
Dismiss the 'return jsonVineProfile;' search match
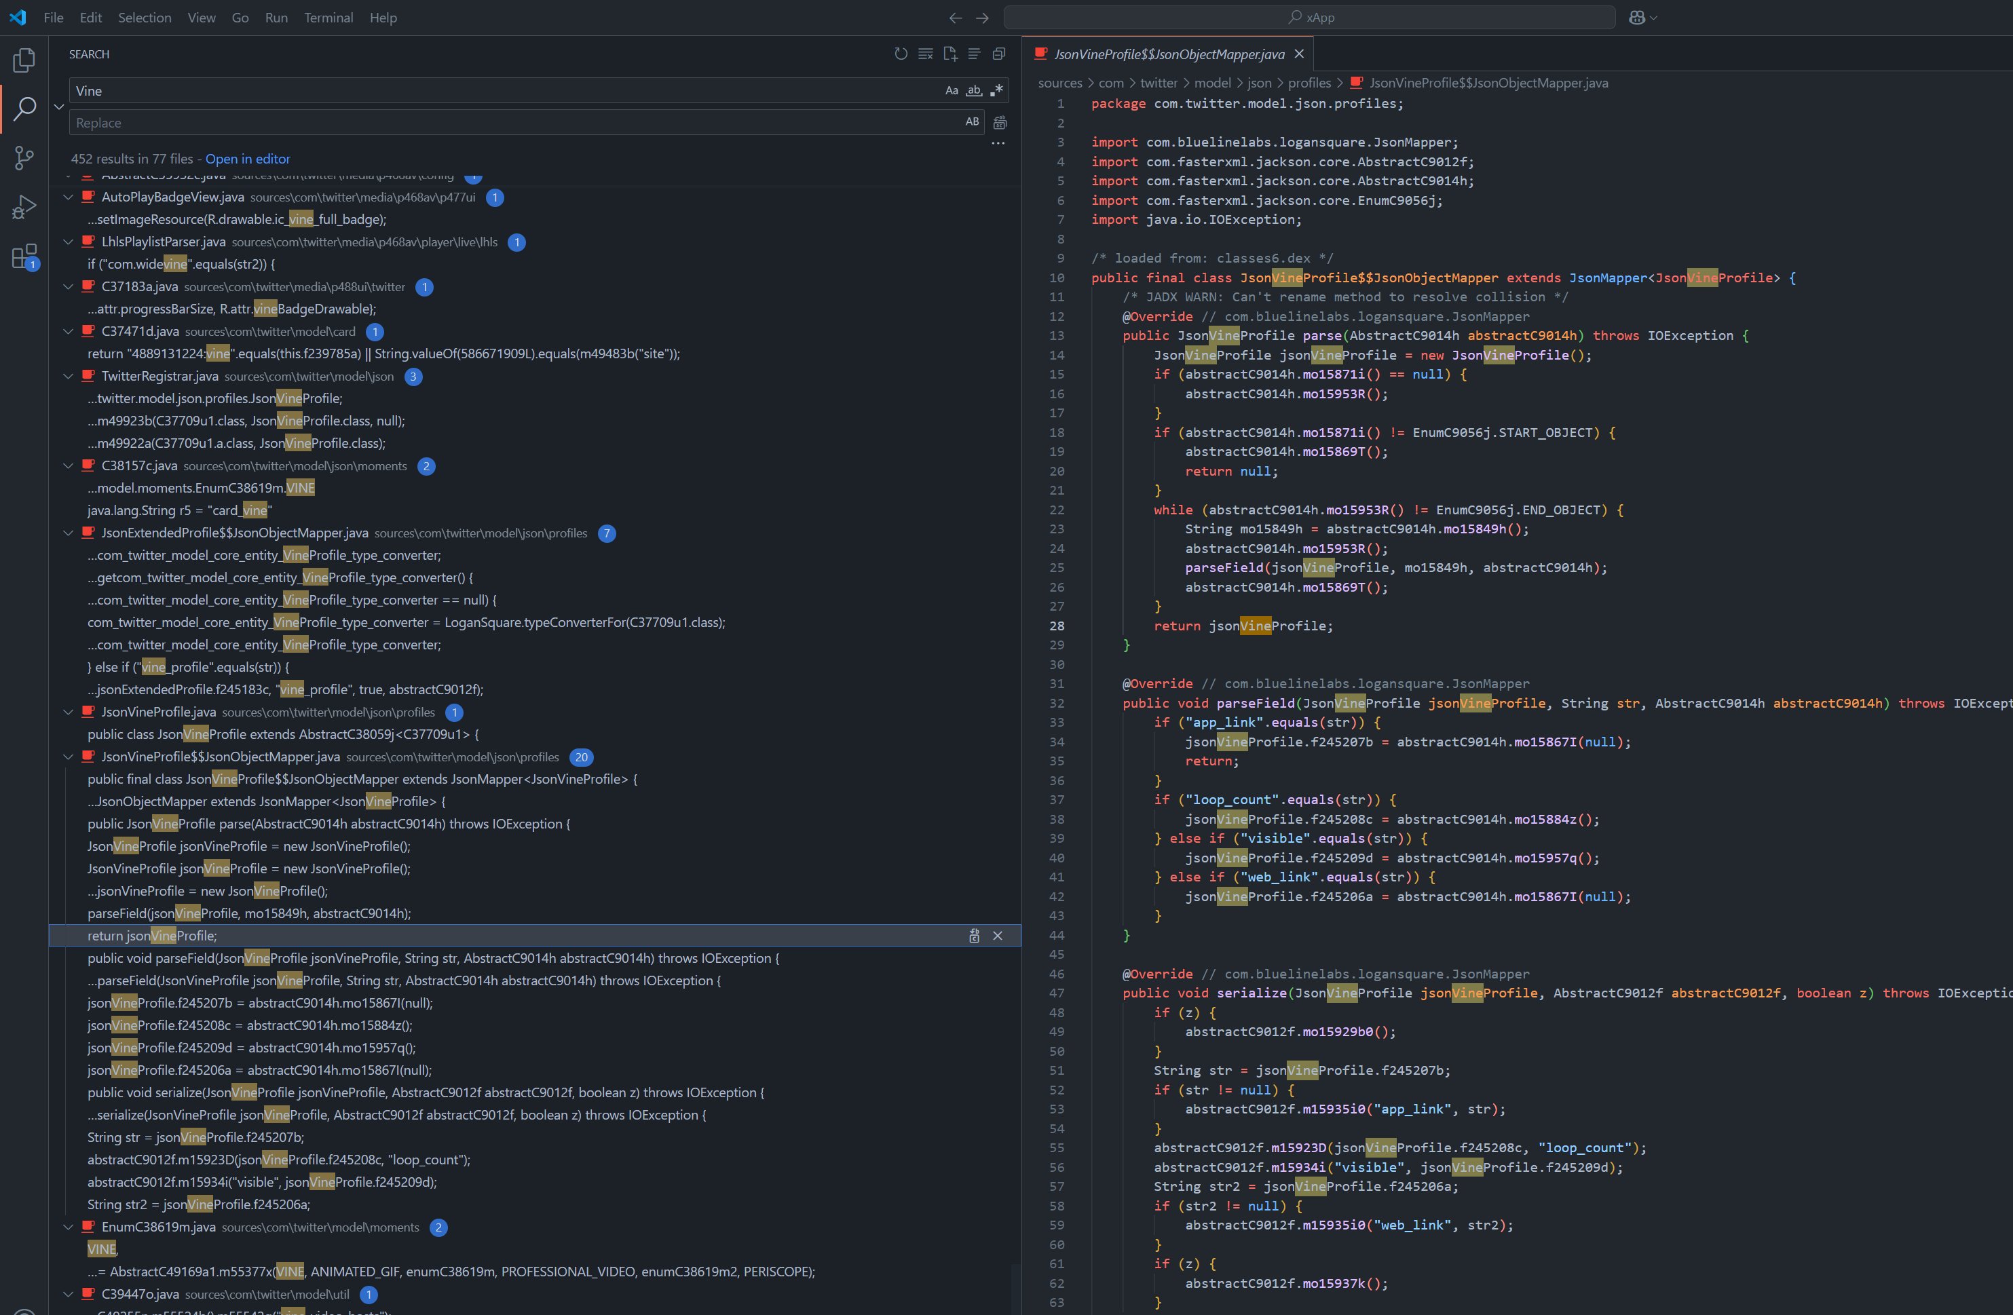pyautogui.click(x=998, y=935)
